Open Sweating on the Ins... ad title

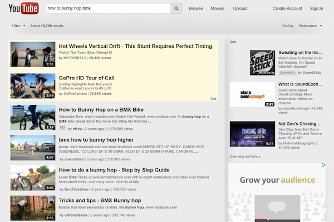click(301, 53)
